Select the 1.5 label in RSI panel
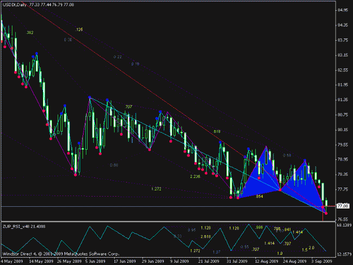This screenshot has height=265, width=353. 304,250
